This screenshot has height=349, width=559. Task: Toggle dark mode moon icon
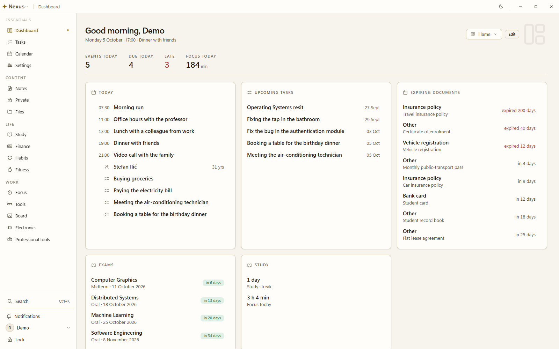coord(501,7)
